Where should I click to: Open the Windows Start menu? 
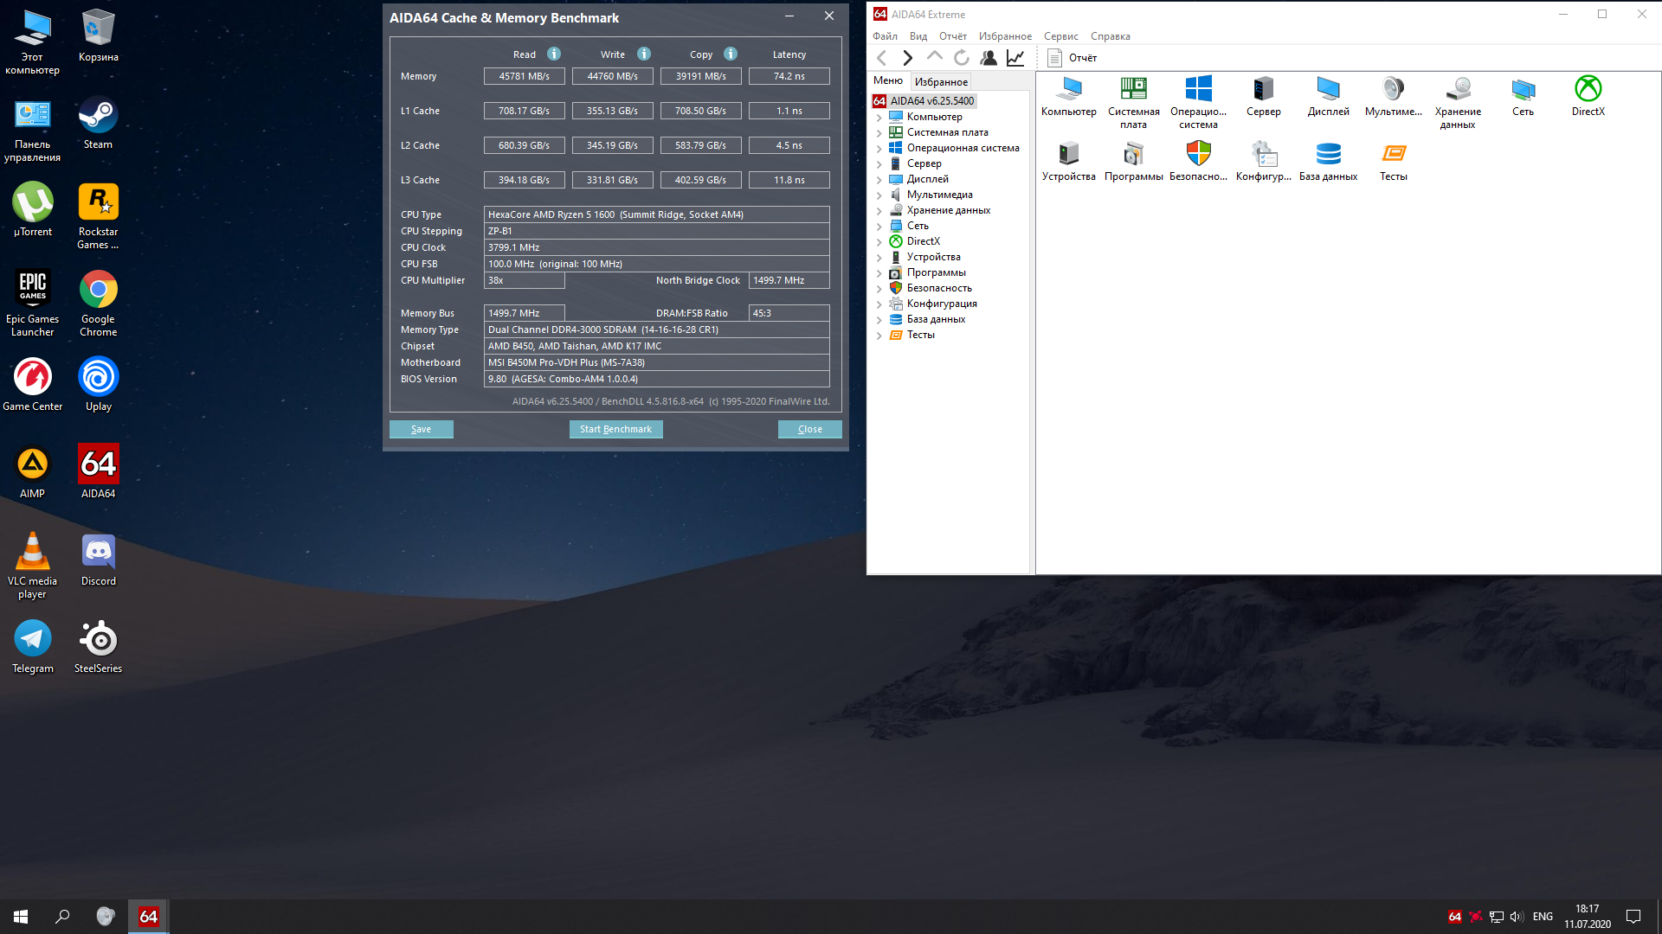point(21,917)
